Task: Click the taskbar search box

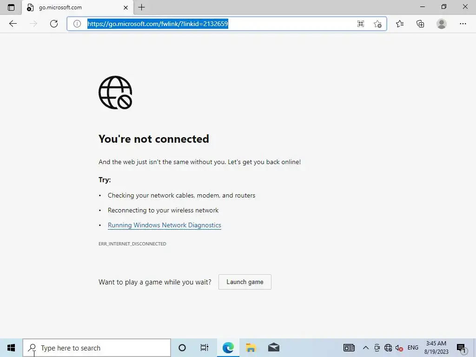Action: point(97,348)
